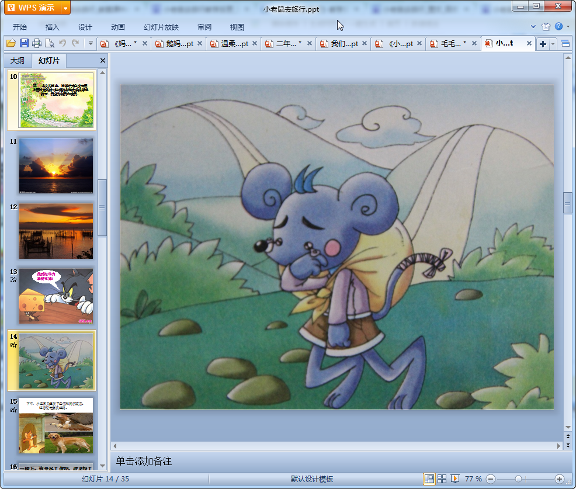Select slide 15 thumbnail with eagle and dog
This screenshot has height=489, width=576.
coord(56,425)
